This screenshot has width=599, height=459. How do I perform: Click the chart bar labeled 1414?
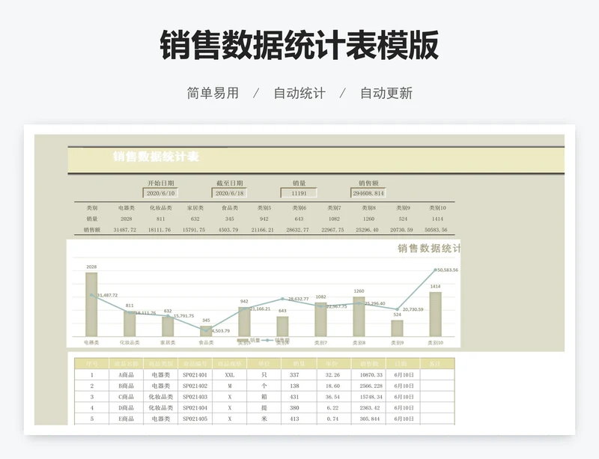tap(436, 314)
